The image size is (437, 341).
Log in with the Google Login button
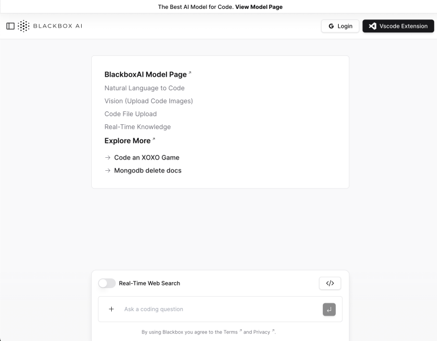[340, 26]
